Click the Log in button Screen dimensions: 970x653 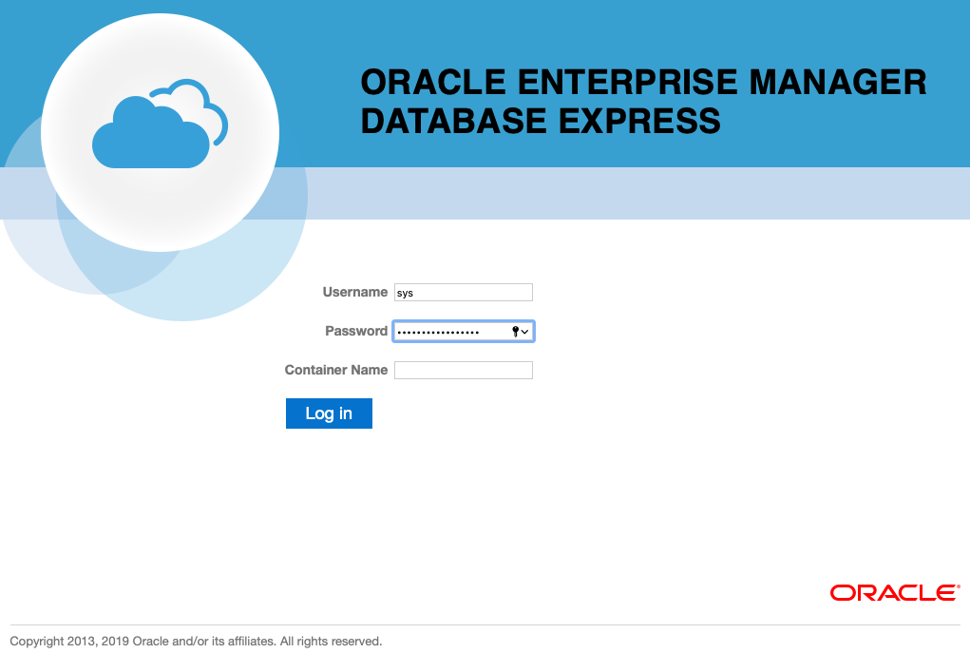pos(329,413)
